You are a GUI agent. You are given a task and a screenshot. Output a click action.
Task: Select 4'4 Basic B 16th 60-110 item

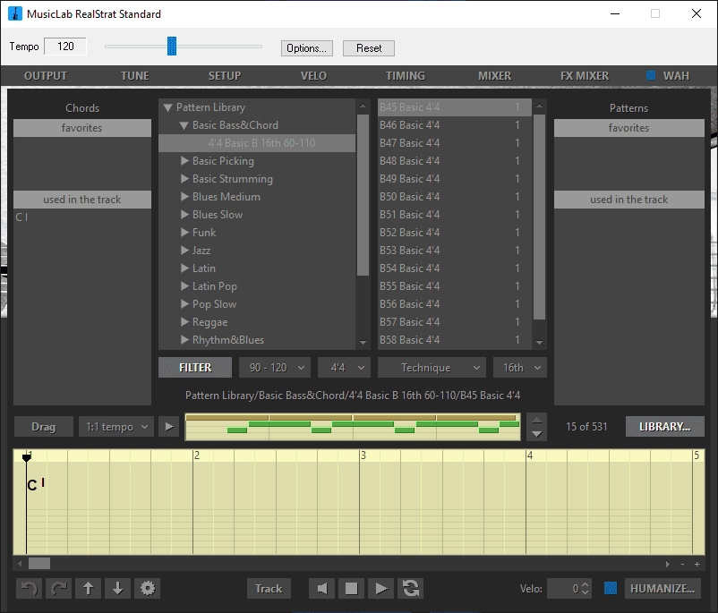pos(257,143)
